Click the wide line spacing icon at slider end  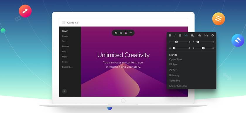point(213,42)
